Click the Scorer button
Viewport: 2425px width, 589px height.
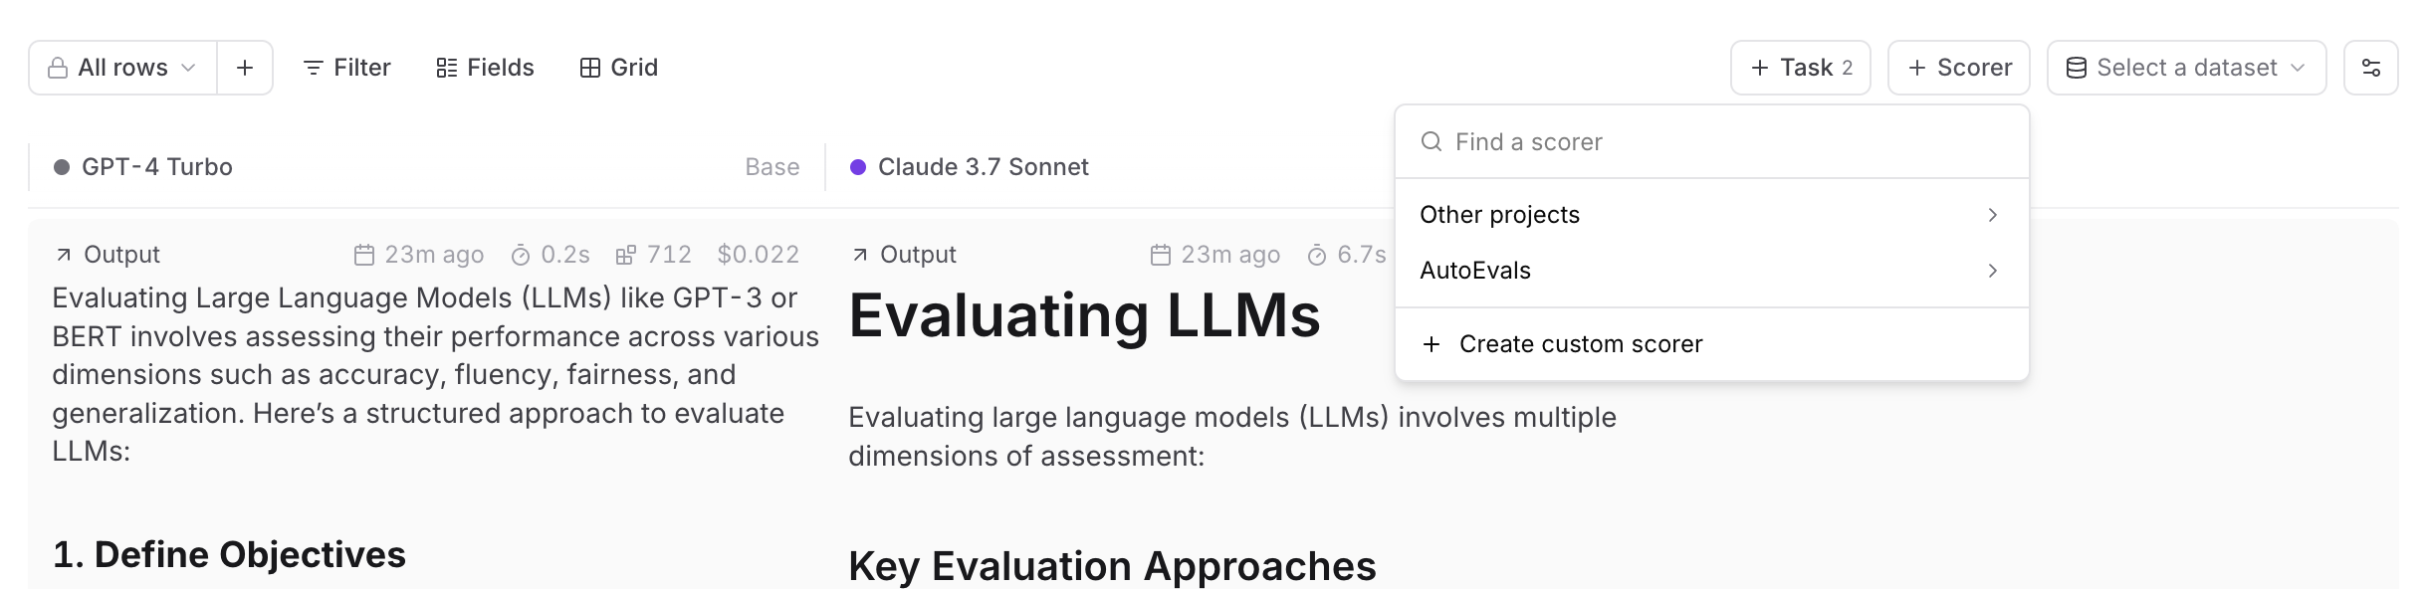coord(1959,68)
